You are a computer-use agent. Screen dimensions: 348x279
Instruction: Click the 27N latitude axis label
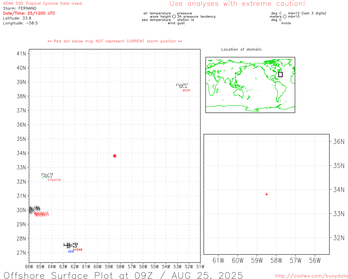(x=21, y=253)
